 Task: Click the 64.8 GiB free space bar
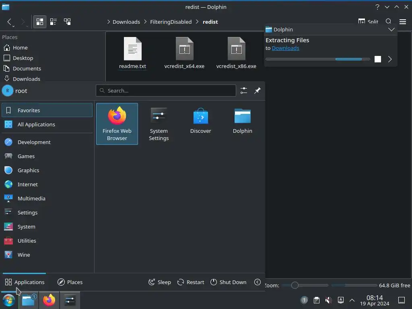[354, 285]
